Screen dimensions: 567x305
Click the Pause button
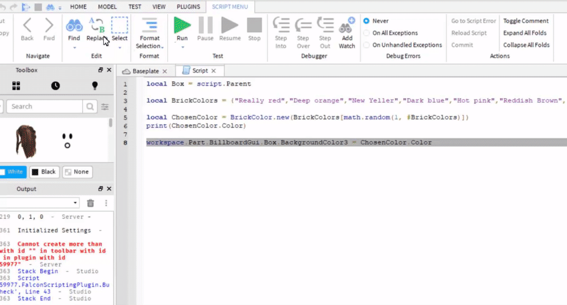pos(205,25)
